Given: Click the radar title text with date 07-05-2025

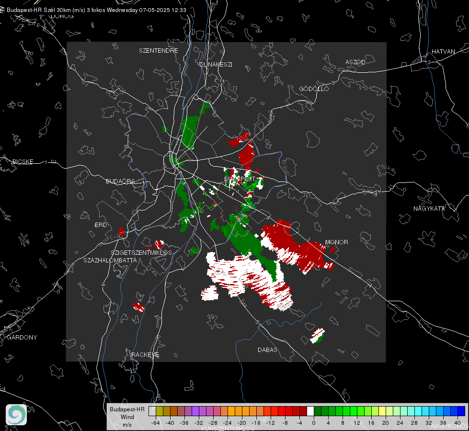Looking at the screenshot, I should point(96,10).
